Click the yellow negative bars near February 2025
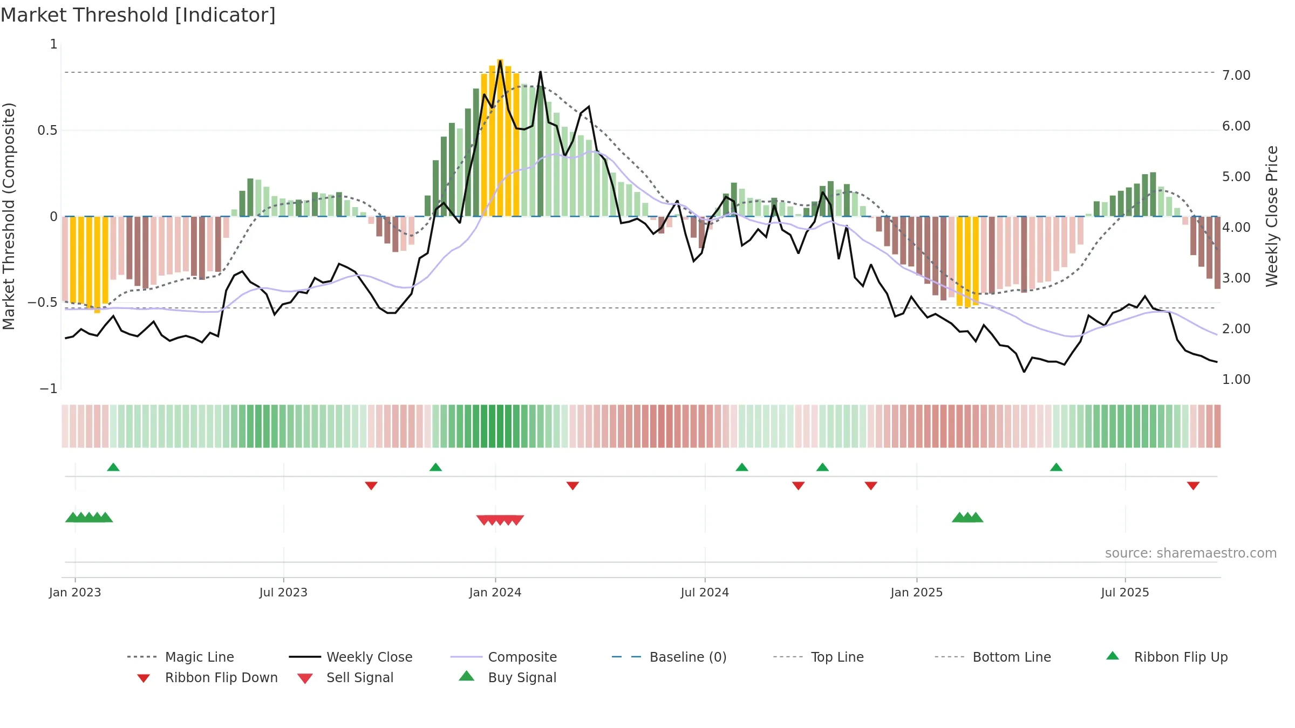 pyautogui.click(x=967, y=262)
